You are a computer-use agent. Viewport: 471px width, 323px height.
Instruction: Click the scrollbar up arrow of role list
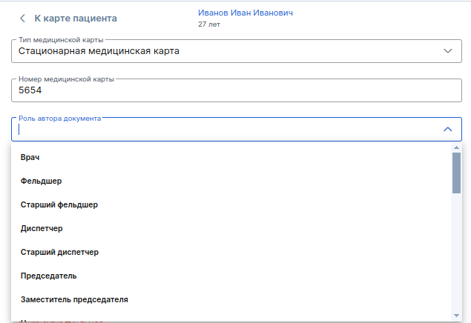[456, 147]
